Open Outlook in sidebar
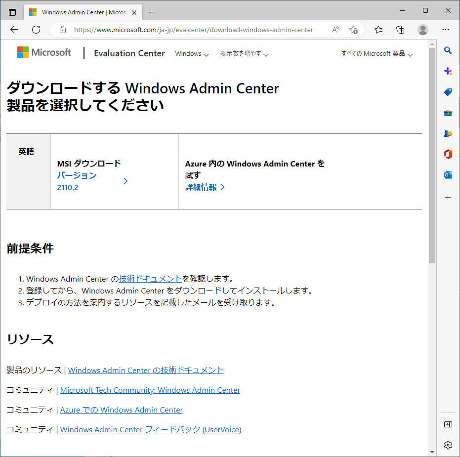 (x=448, y=175)
